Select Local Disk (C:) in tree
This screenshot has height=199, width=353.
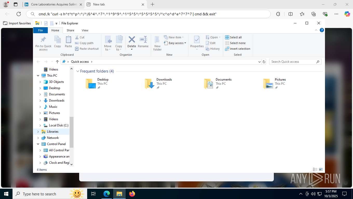tap(58, 125)
